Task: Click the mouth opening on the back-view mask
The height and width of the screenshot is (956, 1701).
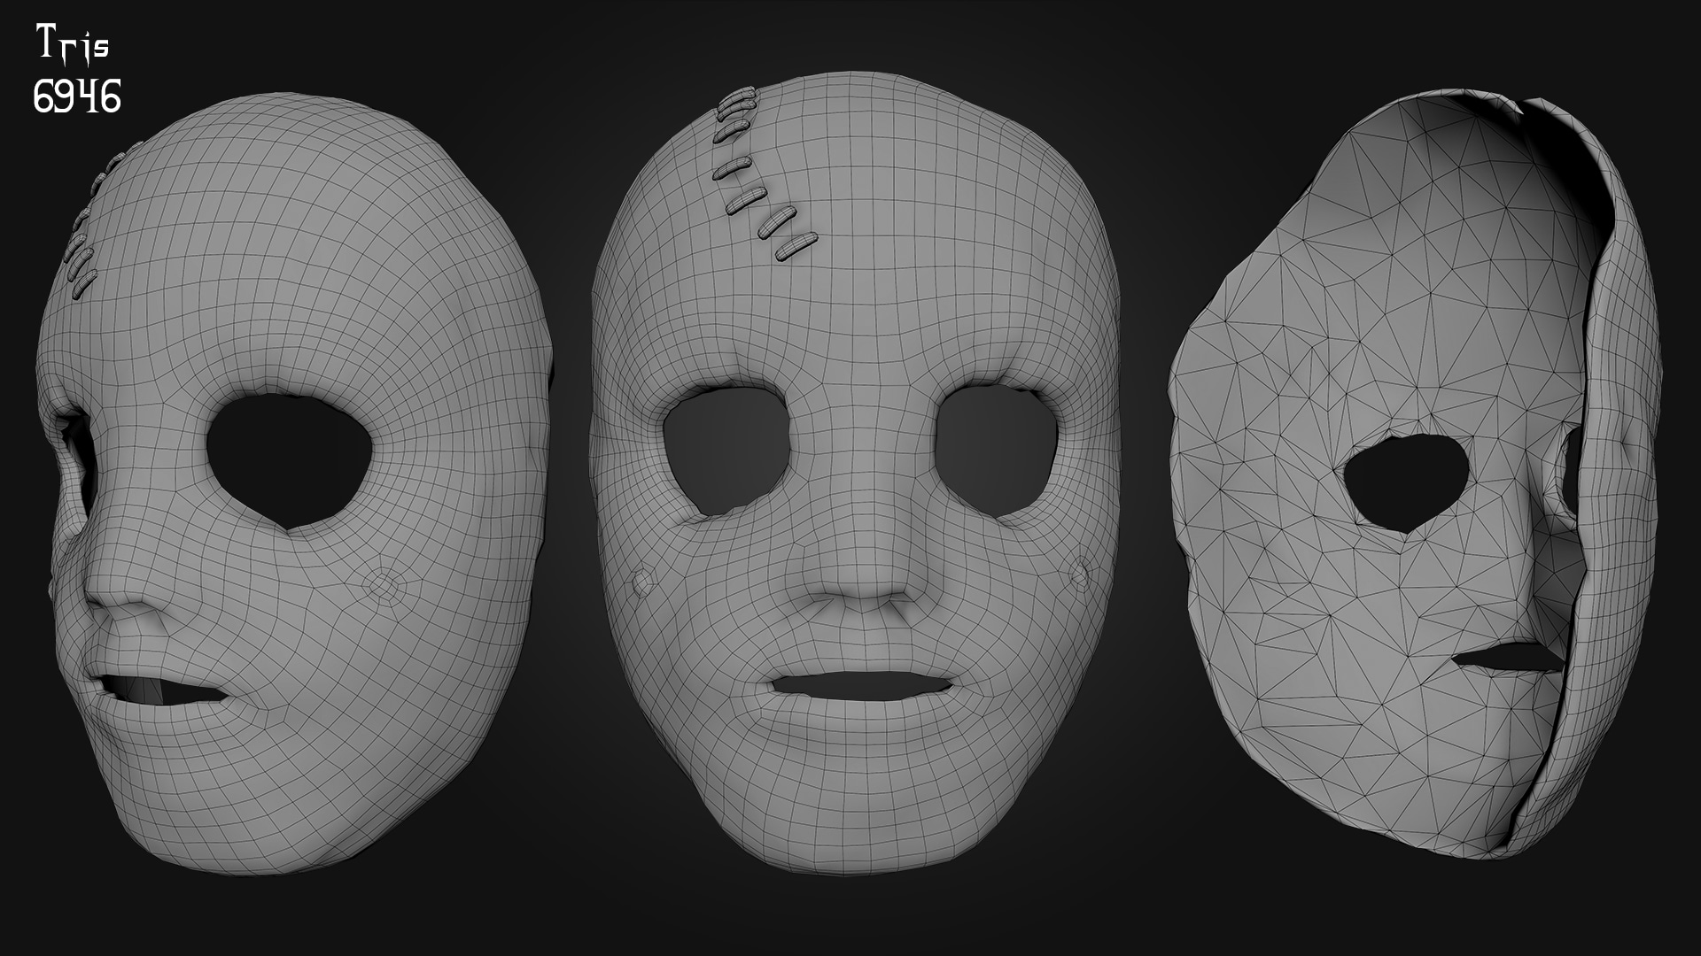Action: click(1508, 658)
